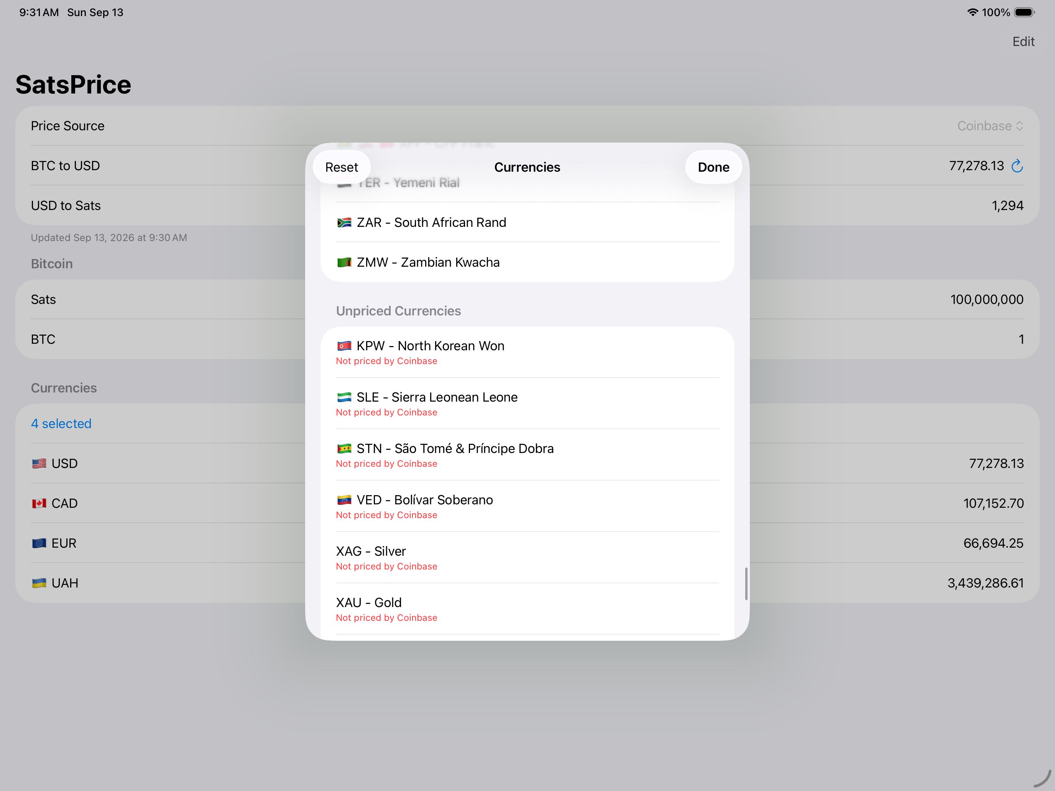Tap the CAD value 107,152.70
Screen dimensions: 1055x791
[x=993, y=504]
